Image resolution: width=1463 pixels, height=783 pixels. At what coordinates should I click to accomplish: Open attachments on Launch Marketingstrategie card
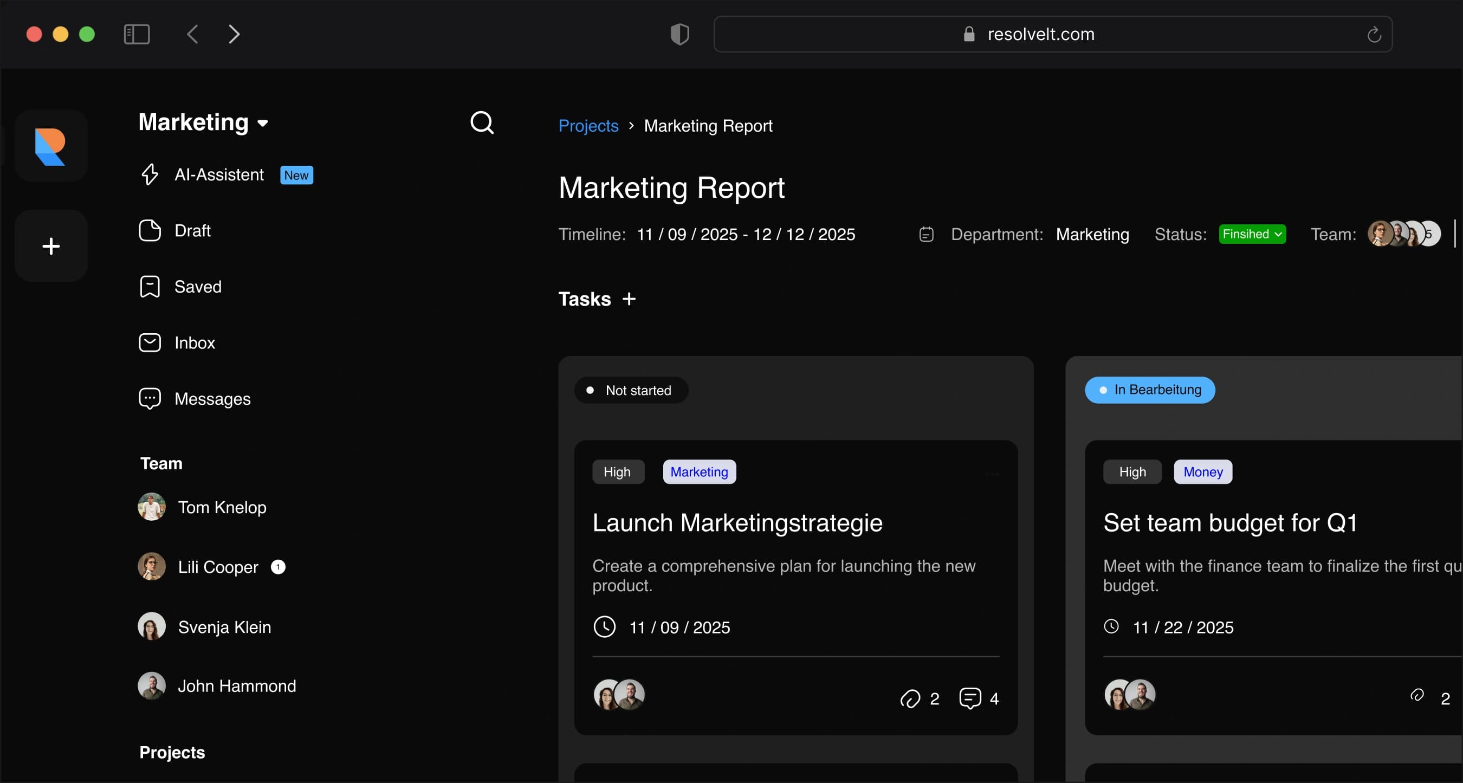[910, 698]
